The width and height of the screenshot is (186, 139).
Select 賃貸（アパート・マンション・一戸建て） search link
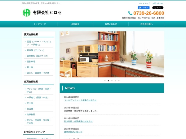[39, 43]
